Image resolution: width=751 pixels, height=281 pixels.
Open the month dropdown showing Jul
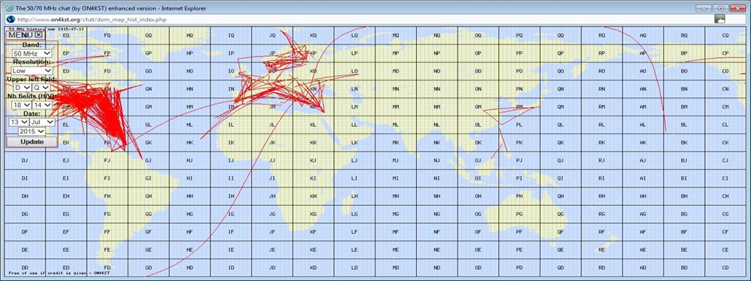(x=42, y=122)
